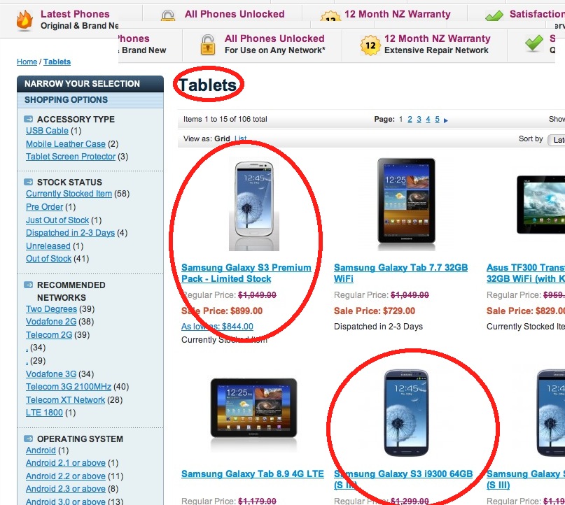The width and height of the screenshot is (565, 505).
Task: Open the Sort by dropdown
Action: pyautogui.click(x=557, y=140)
